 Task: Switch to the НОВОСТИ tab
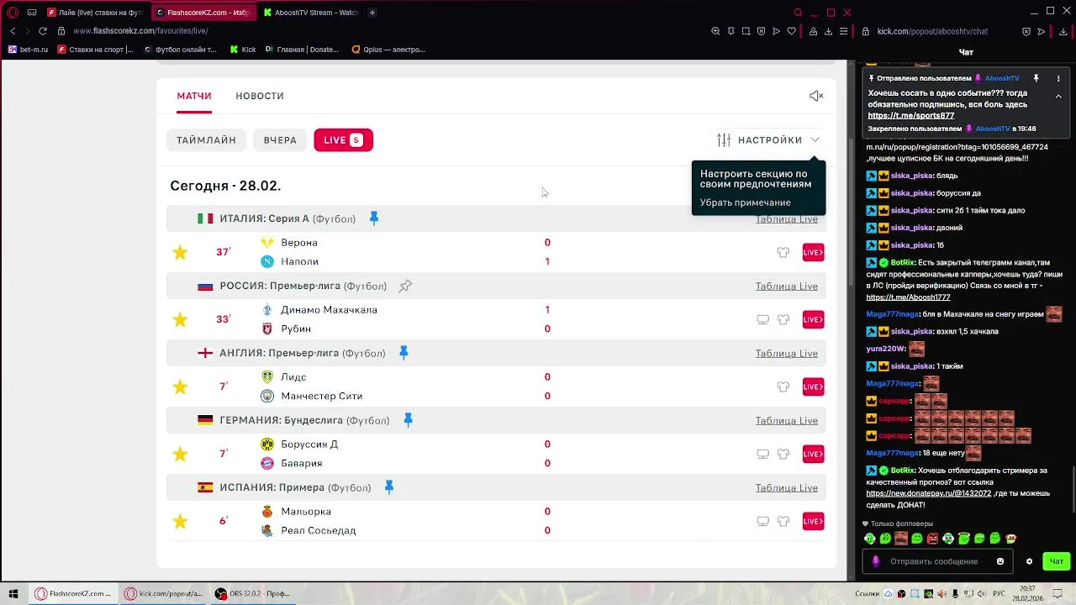coord(260,96)
